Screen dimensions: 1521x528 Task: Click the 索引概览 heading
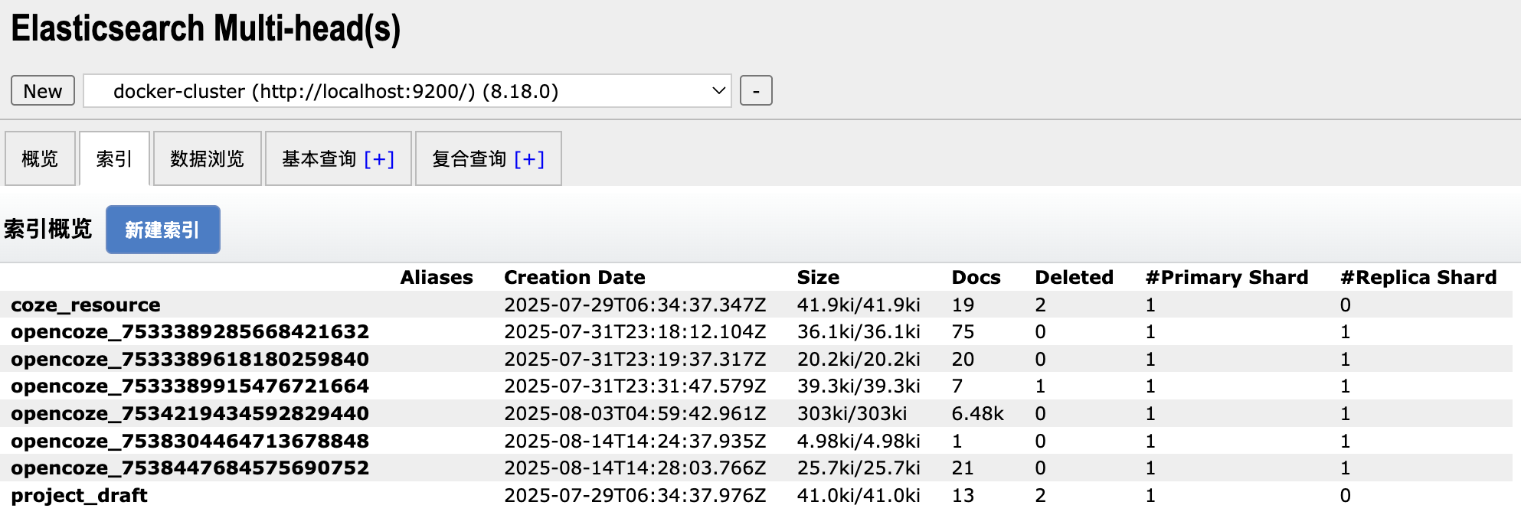(47, 229)
